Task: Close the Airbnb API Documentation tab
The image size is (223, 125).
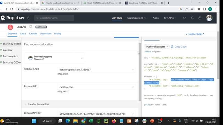Action: 37,3
